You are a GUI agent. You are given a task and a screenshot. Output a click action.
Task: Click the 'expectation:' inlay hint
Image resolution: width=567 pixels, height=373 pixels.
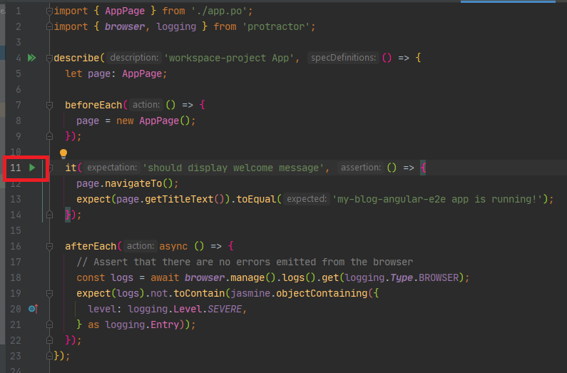[112, 168]
